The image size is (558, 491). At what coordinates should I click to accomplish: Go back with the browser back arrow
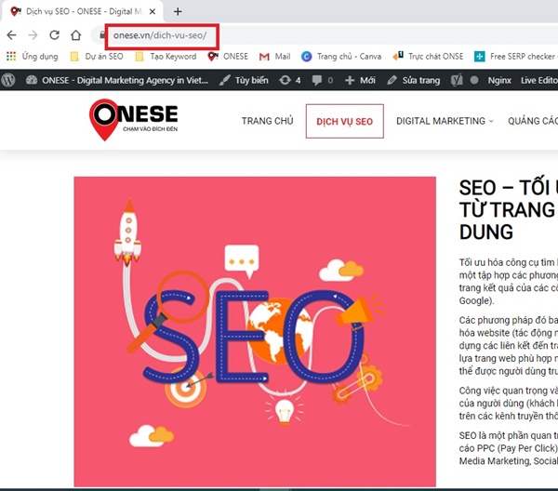point(11,34)
